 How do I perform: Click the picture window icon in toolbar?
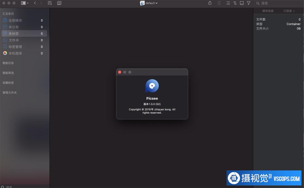click(59, 3)
